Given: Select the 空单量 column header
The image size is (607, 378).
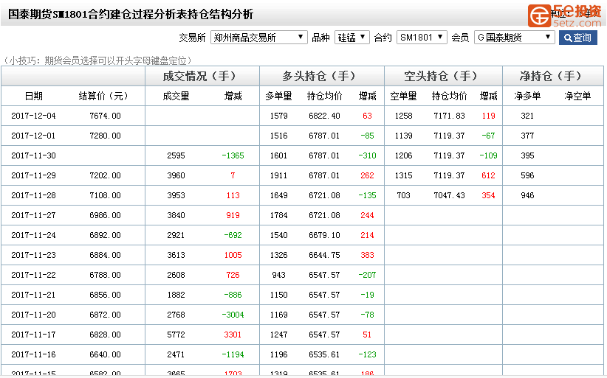Looking at the screenshot, I should [403, 96].
